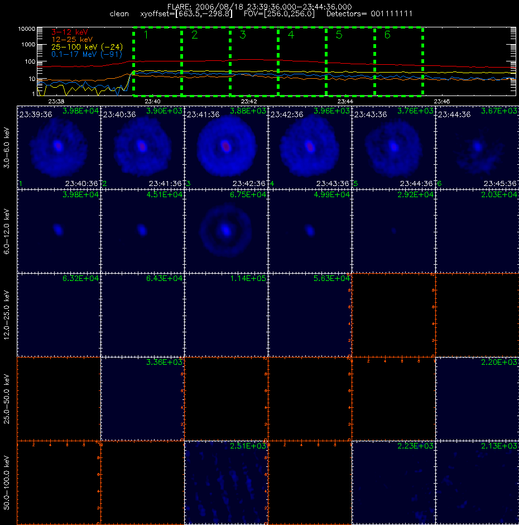Open the 12.0-25.0 keV panel labeled 5.63E+04
This screenshot has height=525, width=519.
coord(310,315)
